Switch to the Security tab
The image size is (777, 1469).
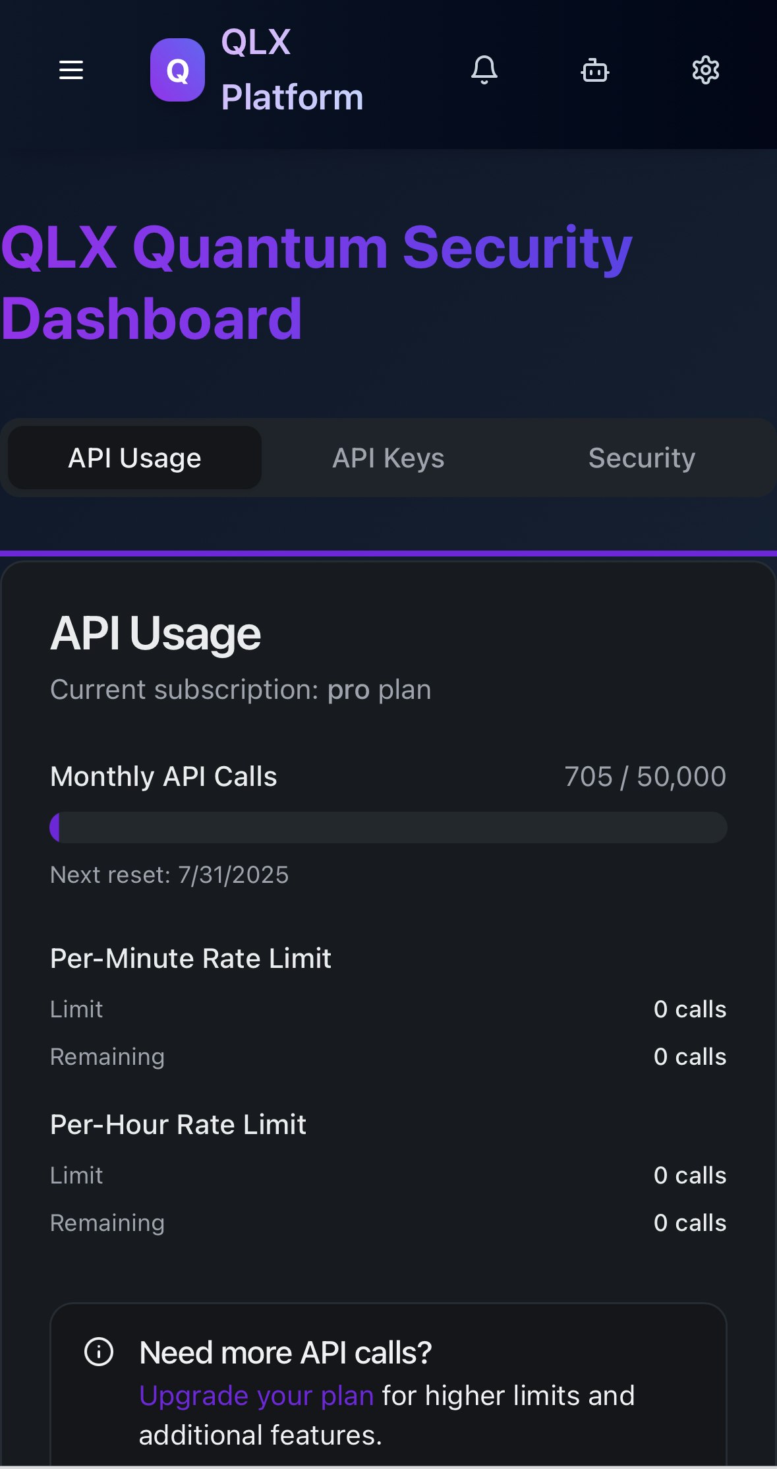(642, 458)
